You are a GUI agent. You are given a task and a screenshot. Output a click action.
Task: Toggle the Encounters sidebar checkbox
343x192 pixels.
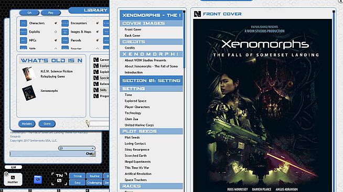(x=97, y=23)
